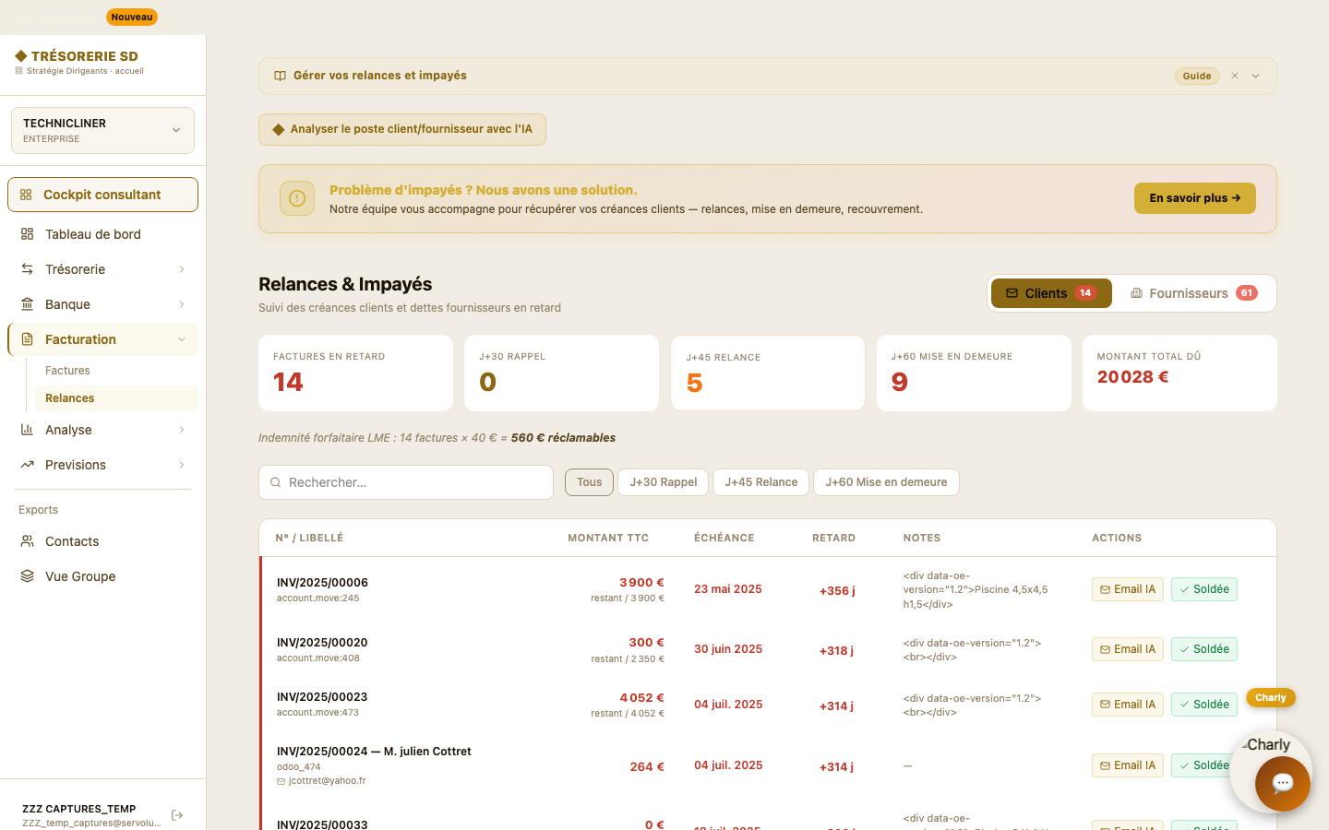Click Email IA for INV/2025/00006

[x=1128, y=589]
